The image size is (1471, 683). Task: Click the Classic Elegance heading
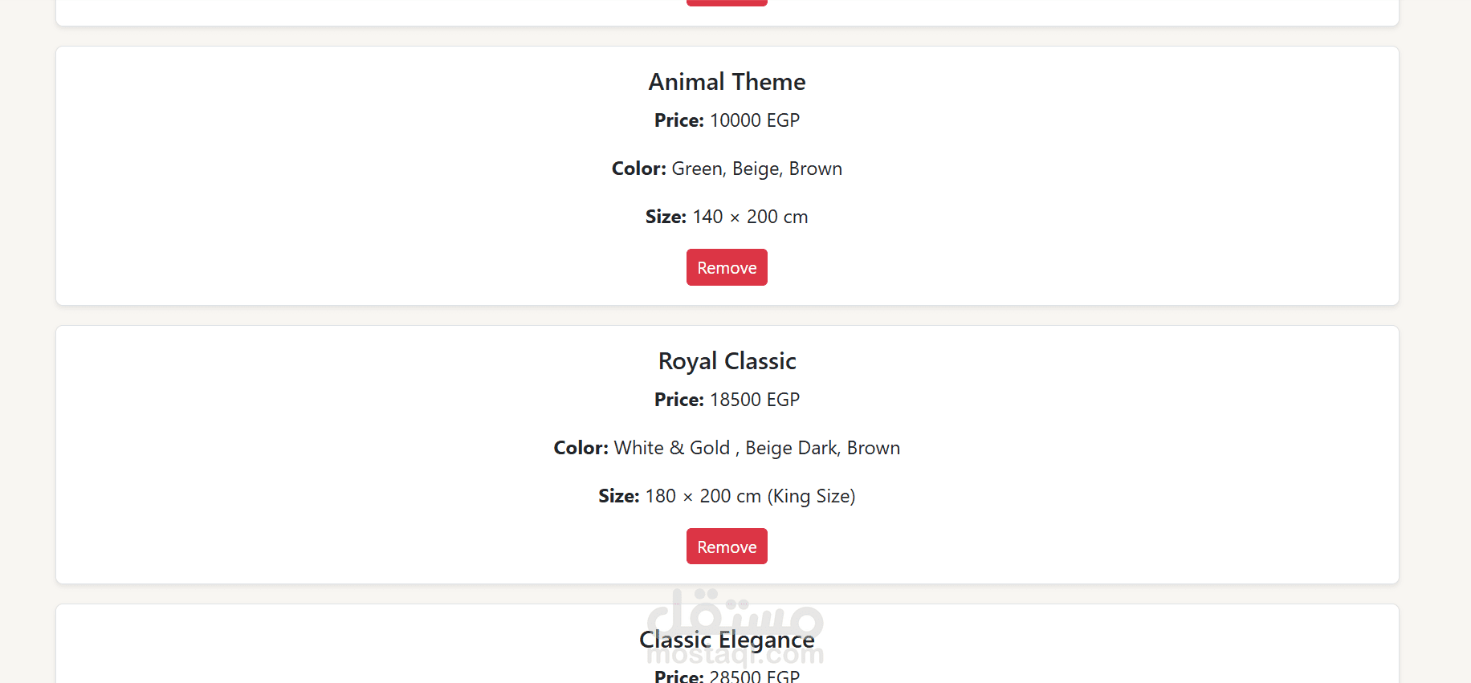pos(727,640)
